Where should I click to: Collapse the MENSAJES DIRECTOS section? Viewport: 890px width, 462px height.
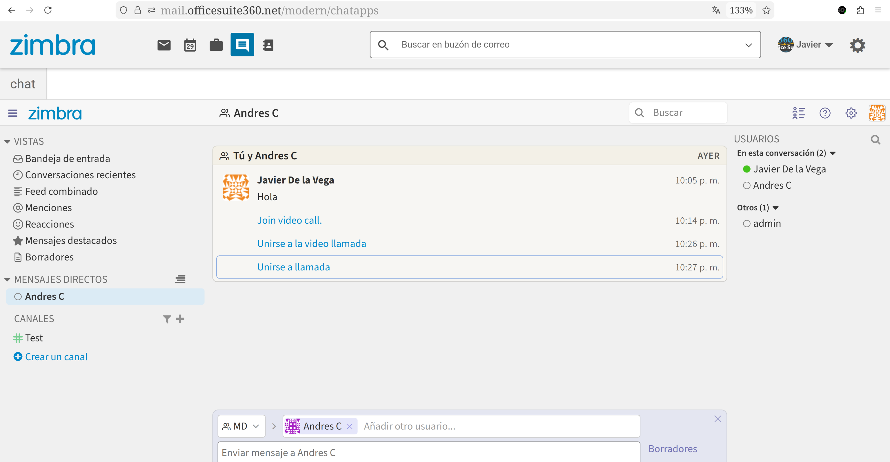[x=7, y=279]
